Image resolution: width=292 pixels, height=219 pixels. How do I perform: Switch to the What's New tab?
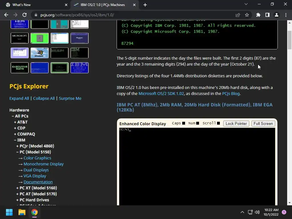(35, 5)
